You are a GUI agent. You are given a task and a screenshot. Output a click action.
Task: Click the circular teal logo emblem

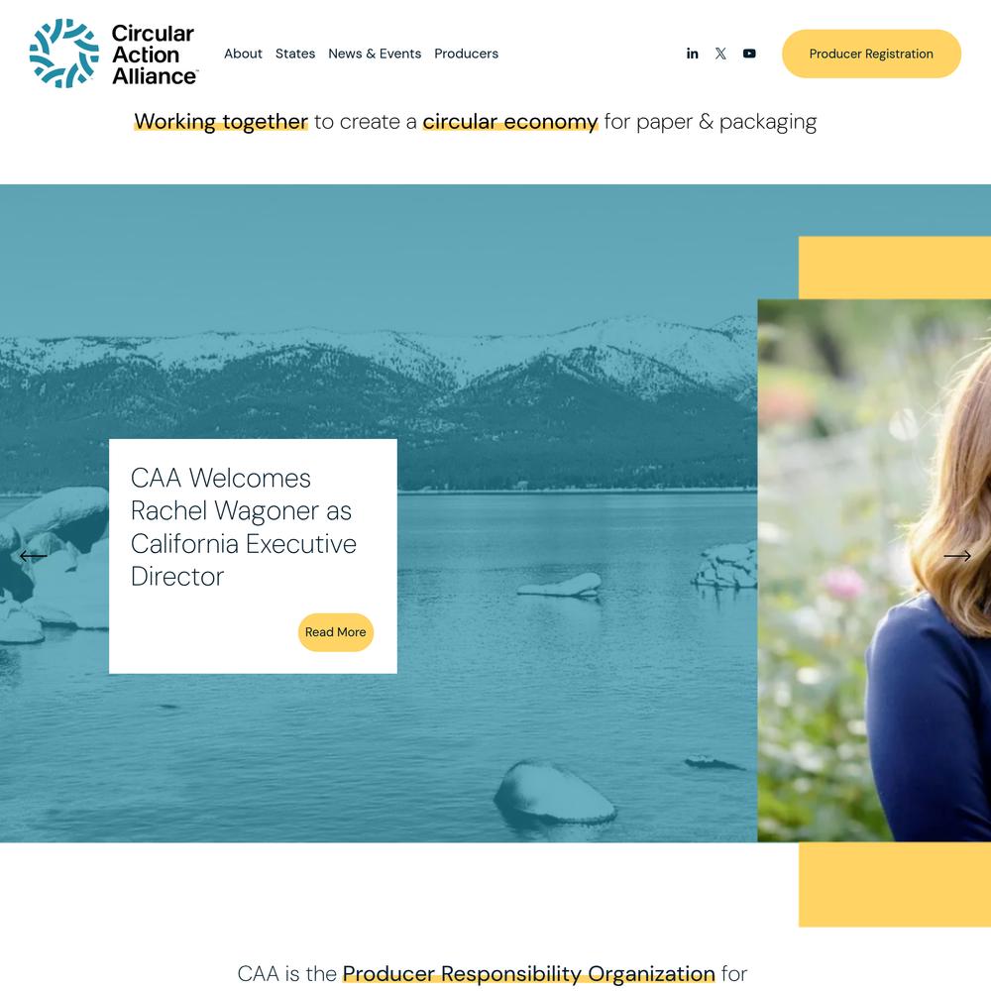coord(63,54)
